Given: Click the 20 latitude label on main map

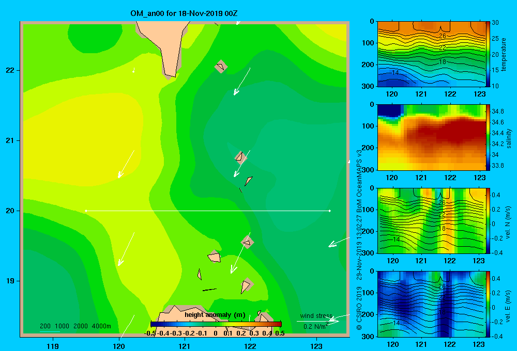Looking at the screenshot, I should coord(10,211).
